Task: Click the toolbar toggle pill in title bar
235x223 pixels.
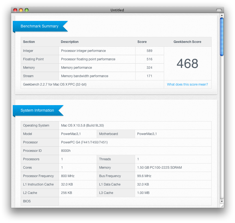Action: tap(219, 10)
